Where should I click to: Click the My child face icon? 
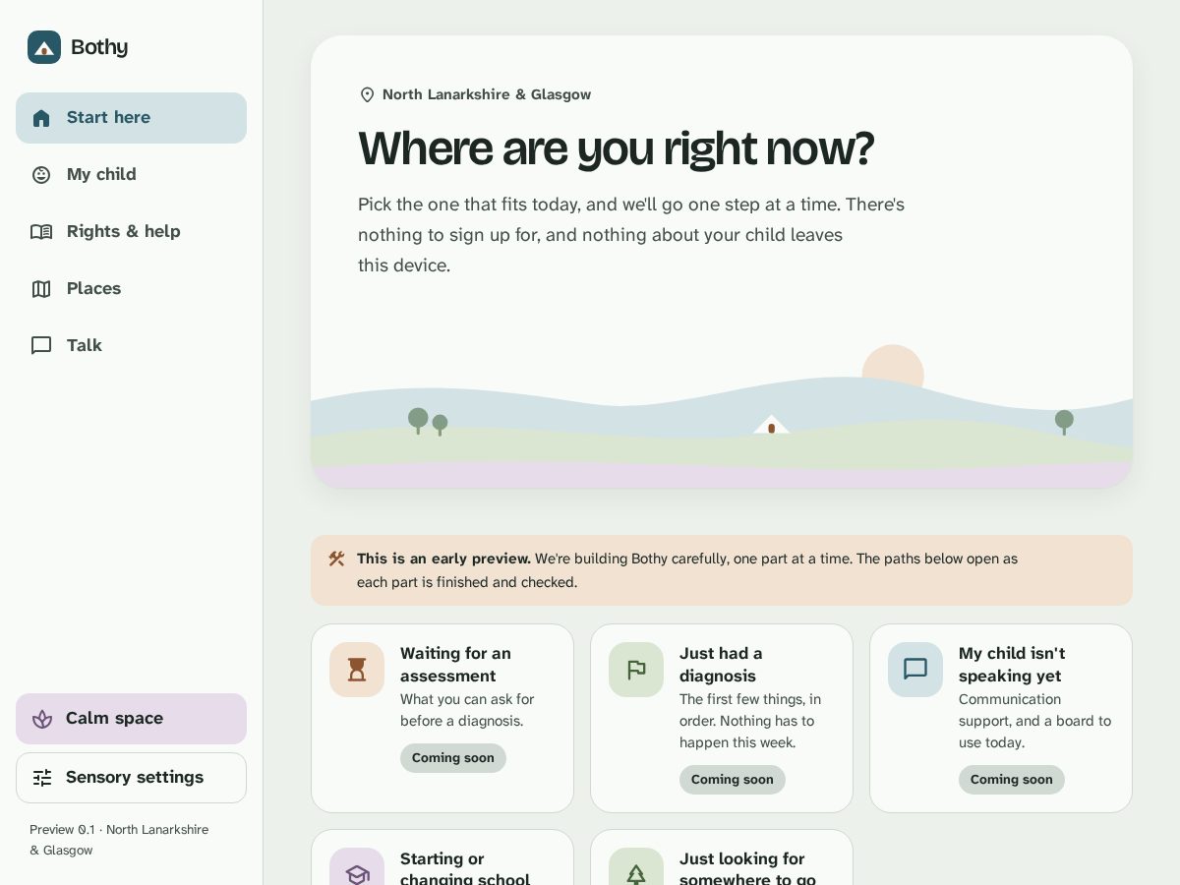point(41,175)
